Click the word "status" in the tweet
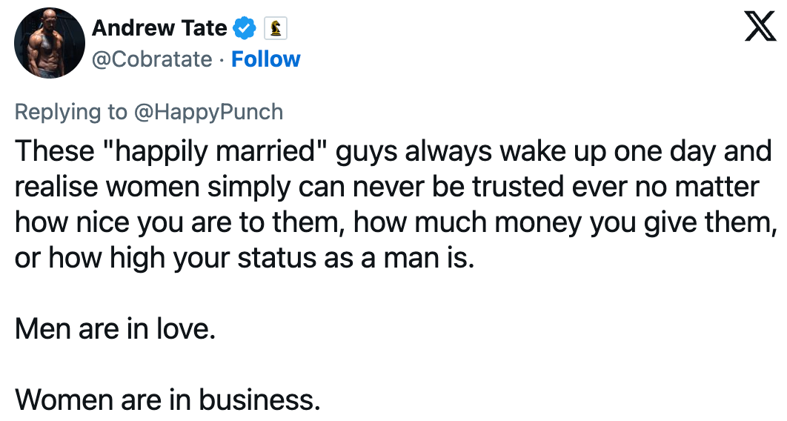This screenshot has width=787, height=421. (x=276, y=258)
